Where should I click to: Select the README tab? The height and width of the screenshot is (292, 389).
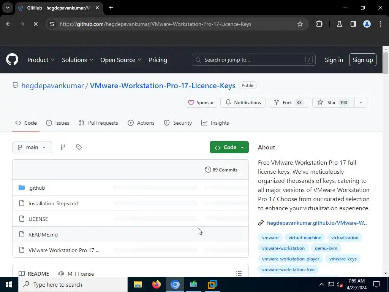pyautogui.click(x=34, y=274)
